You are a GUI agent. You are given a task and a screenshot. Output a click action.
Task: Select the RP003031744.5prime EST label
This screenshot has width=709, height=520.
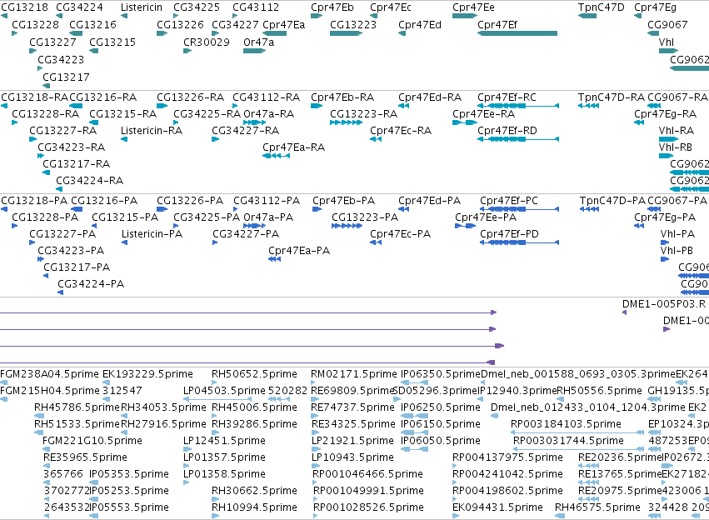pyautogui.click(x=568, y=441)
